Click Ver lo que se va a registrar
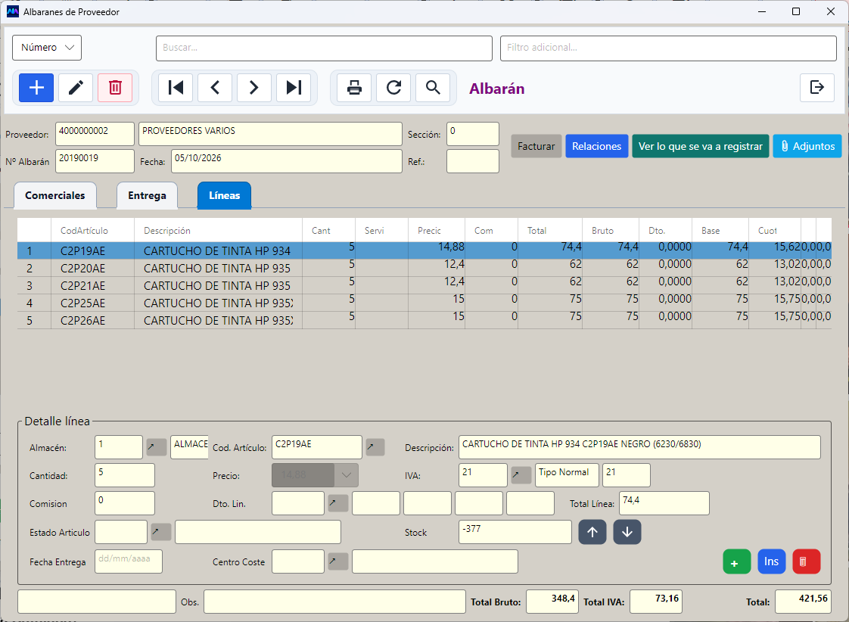This screenshot has width=849, height=622. (700, 146)
